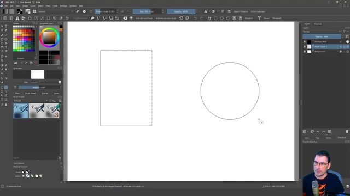
Task: Open the Edit menu
Action: [11, 6]
